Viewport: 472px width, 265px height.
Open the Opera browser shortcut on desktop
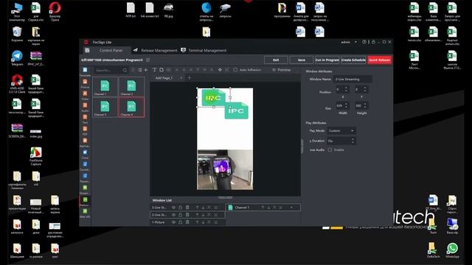pos(55,12)
